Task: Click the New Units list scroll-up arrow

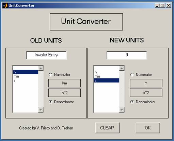Action: click(x=122, y=68)
